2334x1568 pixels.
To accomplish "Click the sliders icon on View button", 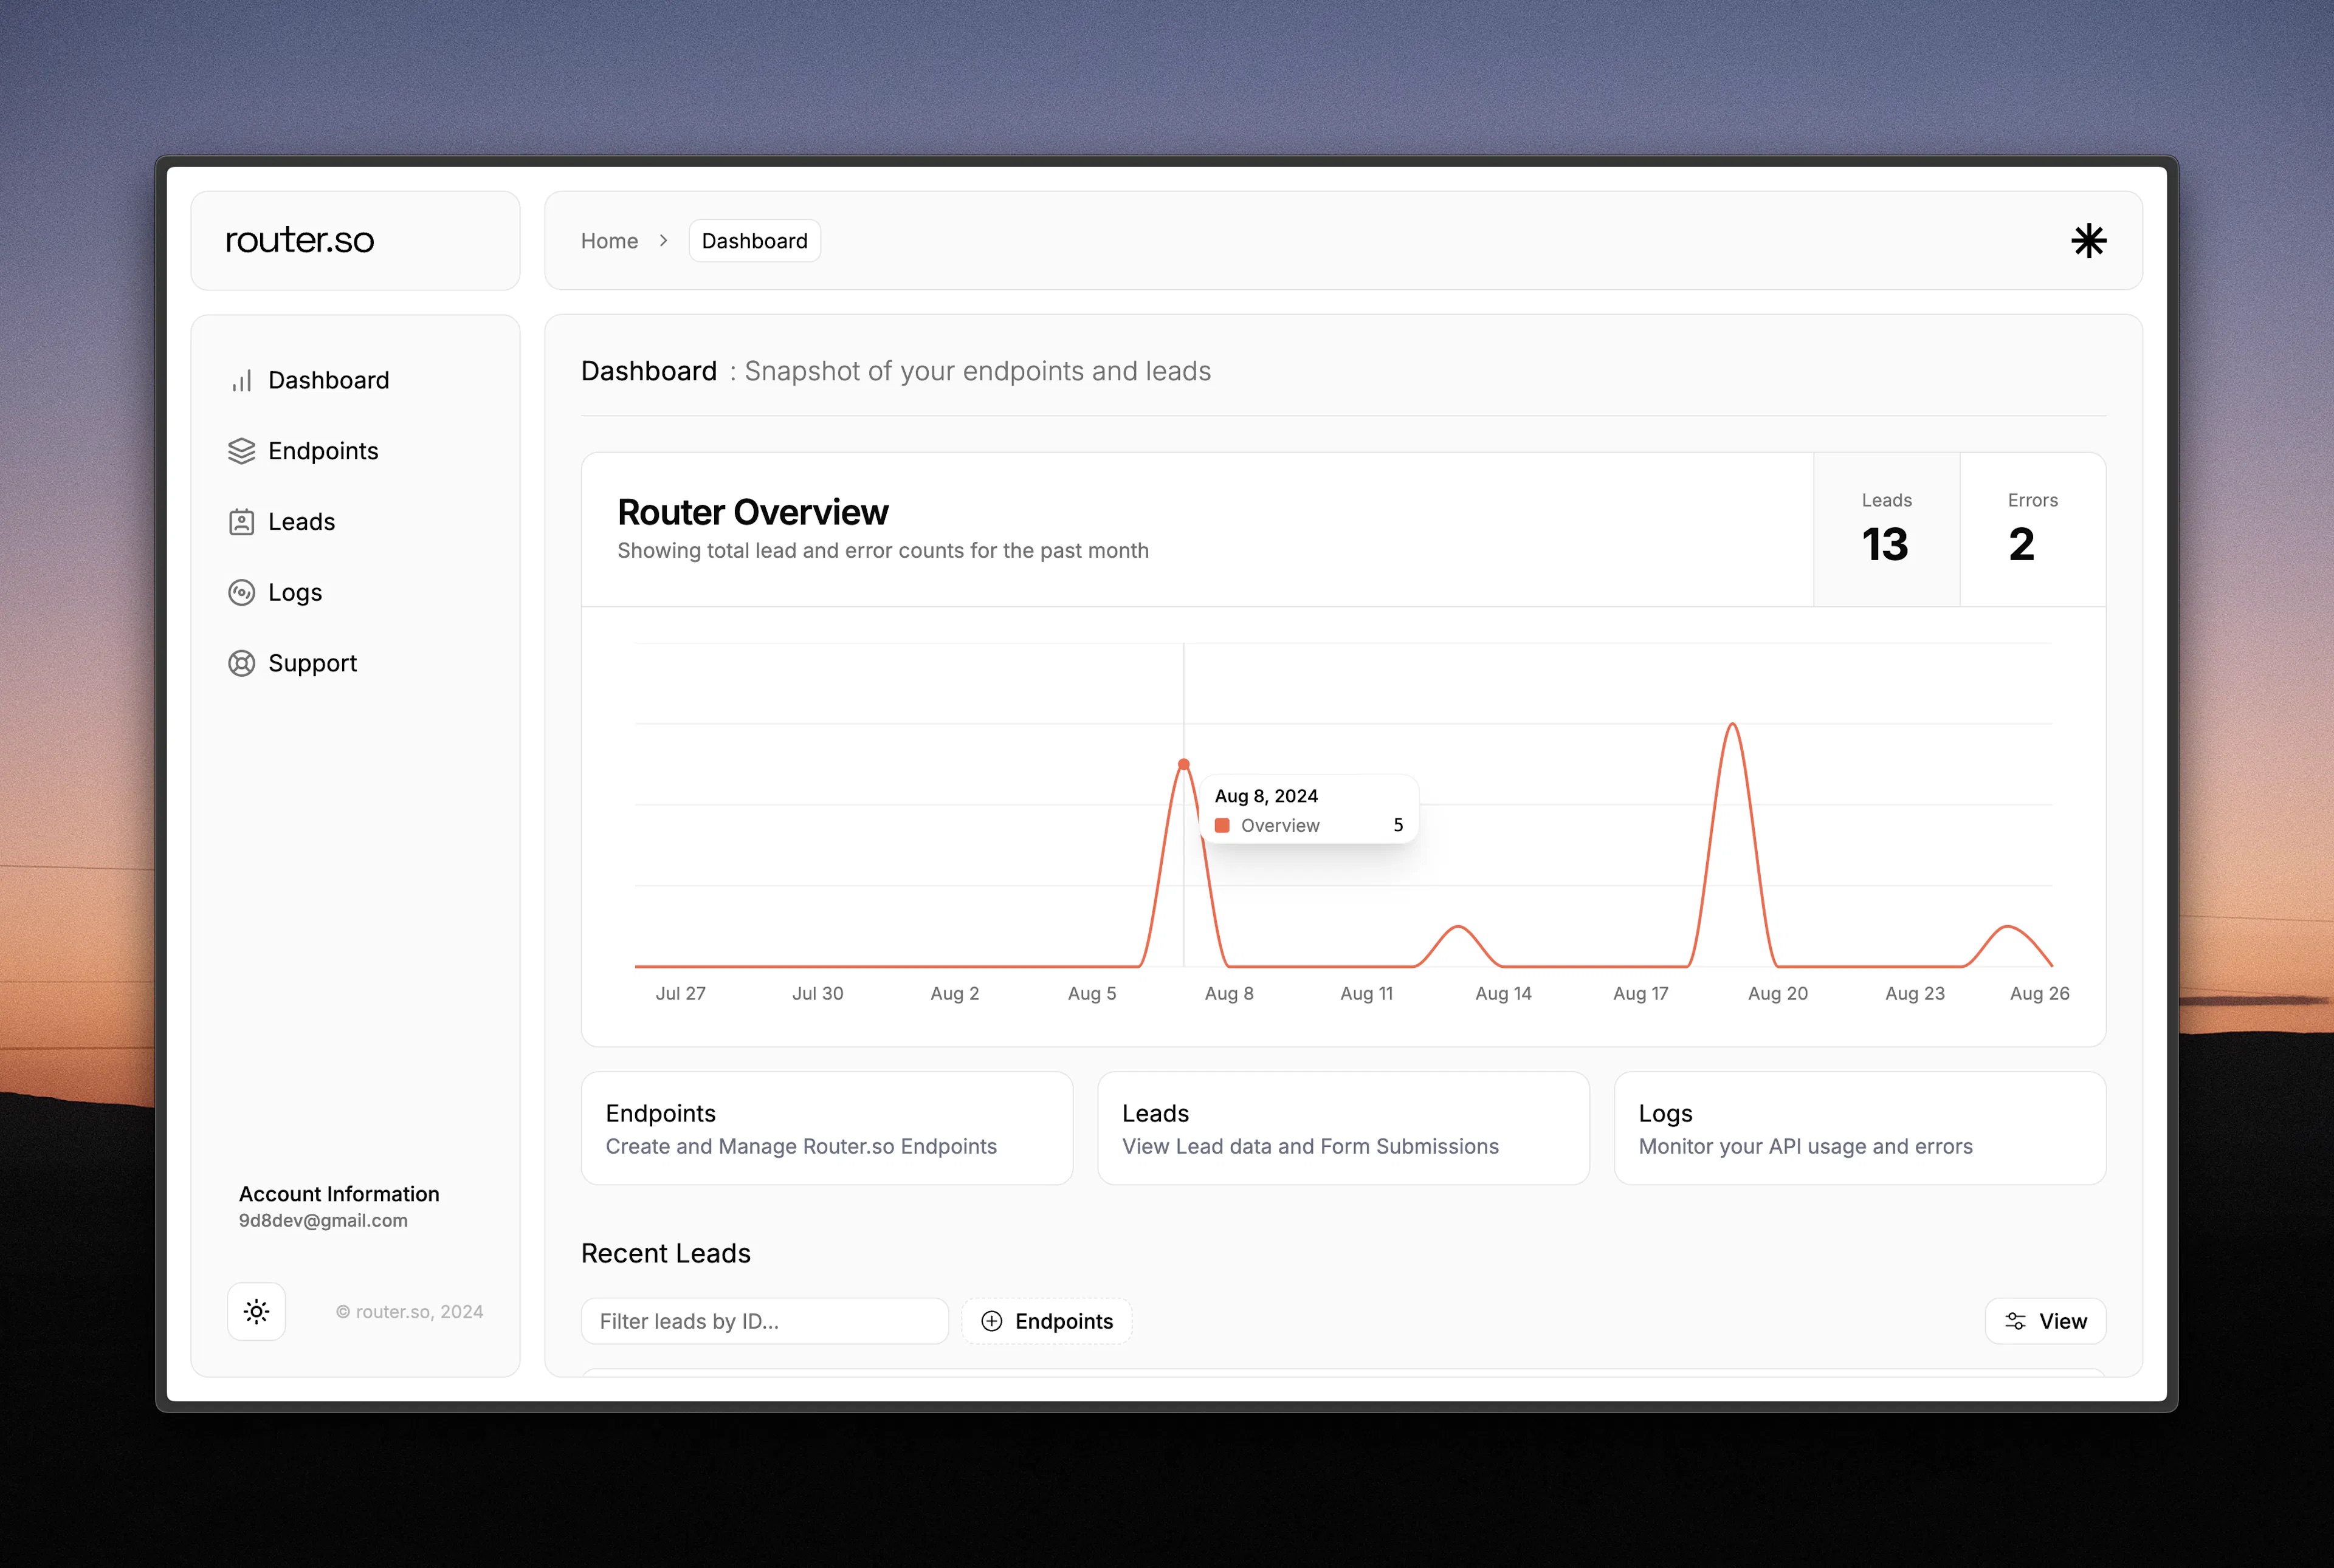I will click(2015, 1321).
